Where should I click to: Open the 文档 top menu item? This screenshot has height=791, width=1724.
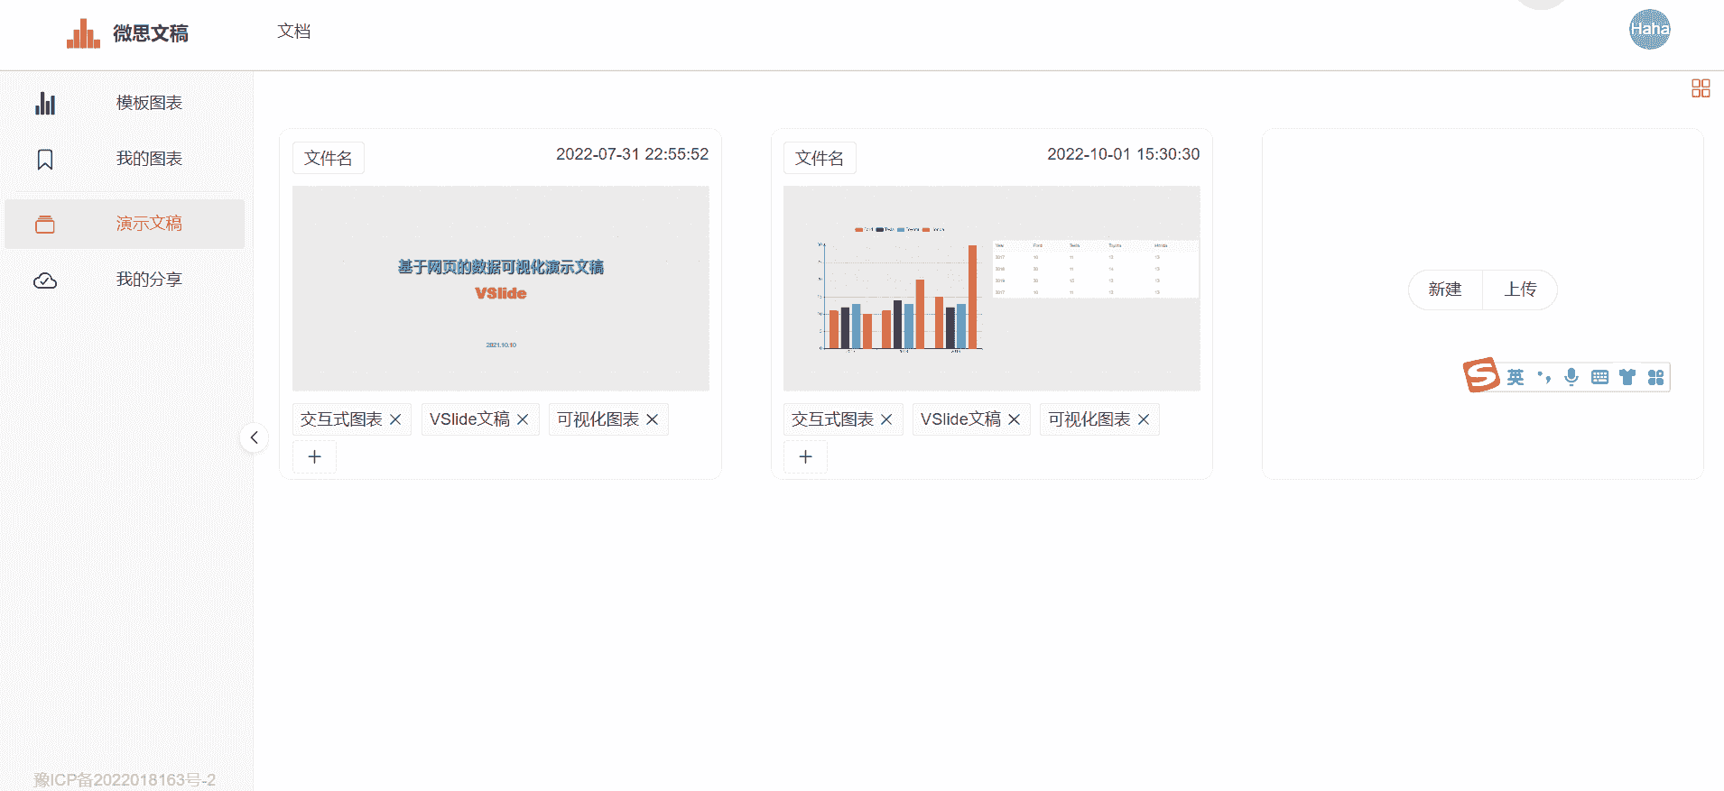294,32
